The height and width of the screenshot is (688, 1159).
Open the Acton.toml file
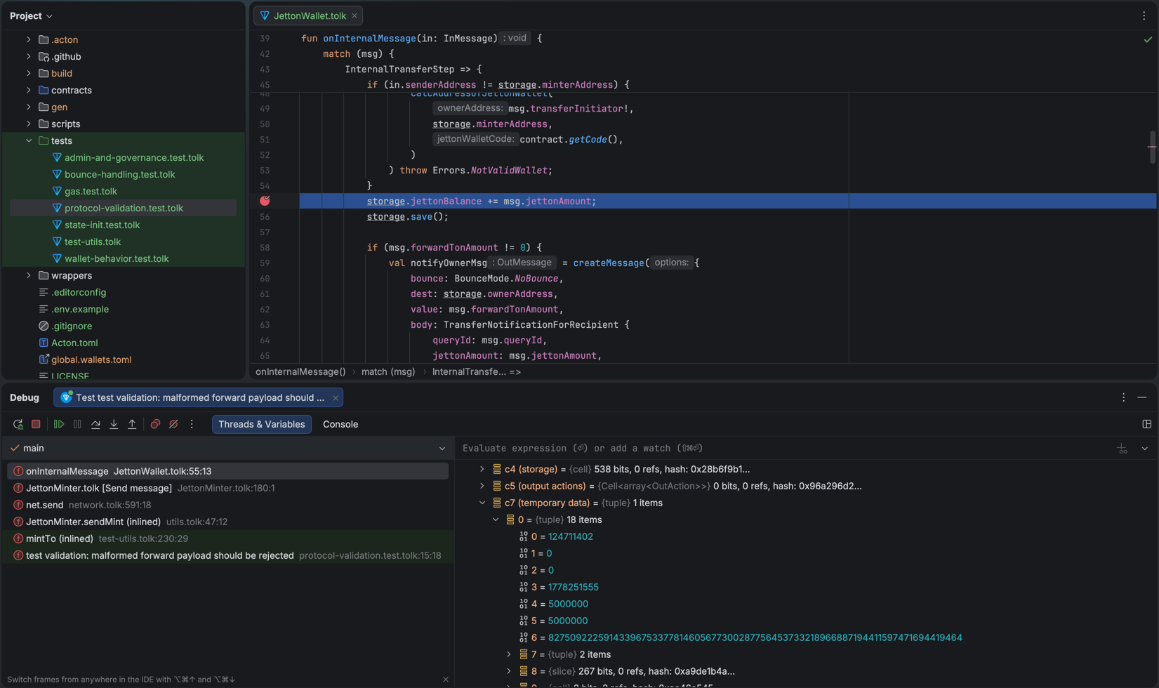[x=74, y=343]
